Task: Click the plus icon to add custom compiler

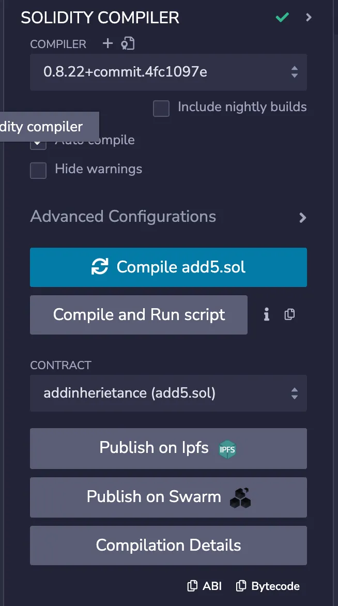Action: point(107,44)
